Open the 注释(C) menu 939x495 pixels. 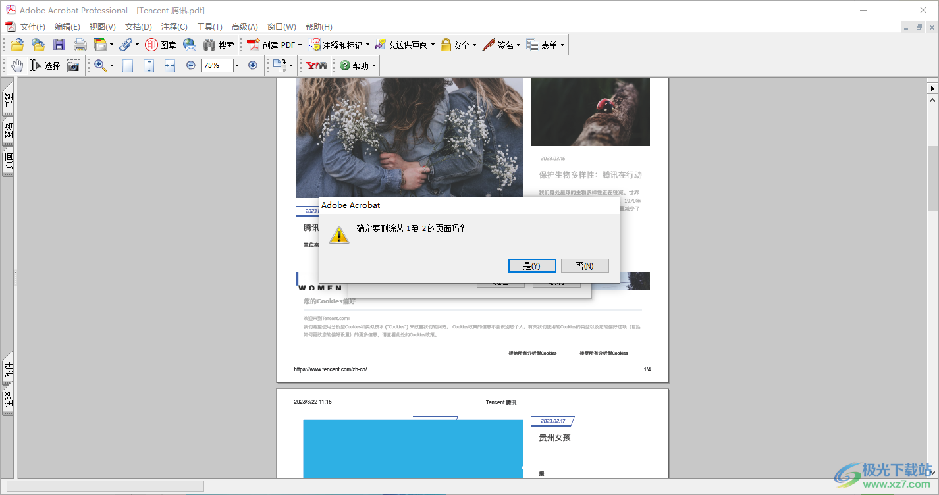click(x=174, y=26)
